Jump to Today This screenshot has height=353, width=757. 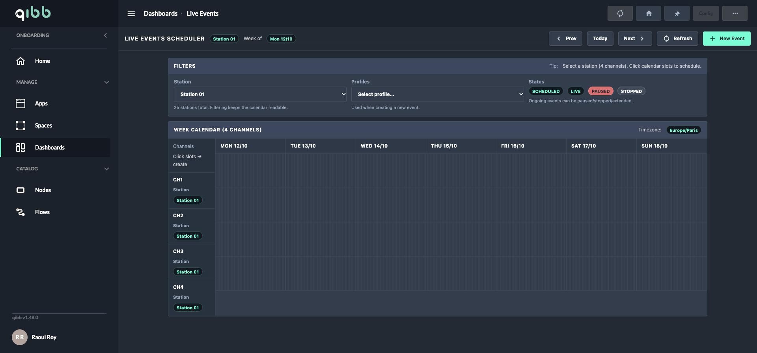(600, 39)
